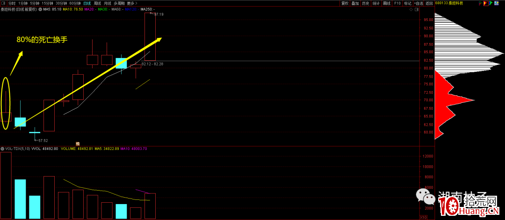Click the 82.12 - 82.28 gap label

coord(152,64)
